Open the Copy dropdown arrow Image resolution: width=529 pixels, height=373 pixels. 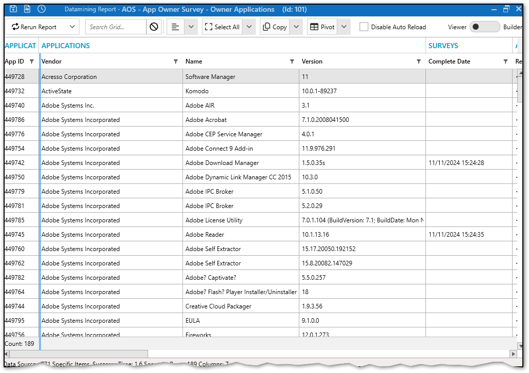coord(296,27)
